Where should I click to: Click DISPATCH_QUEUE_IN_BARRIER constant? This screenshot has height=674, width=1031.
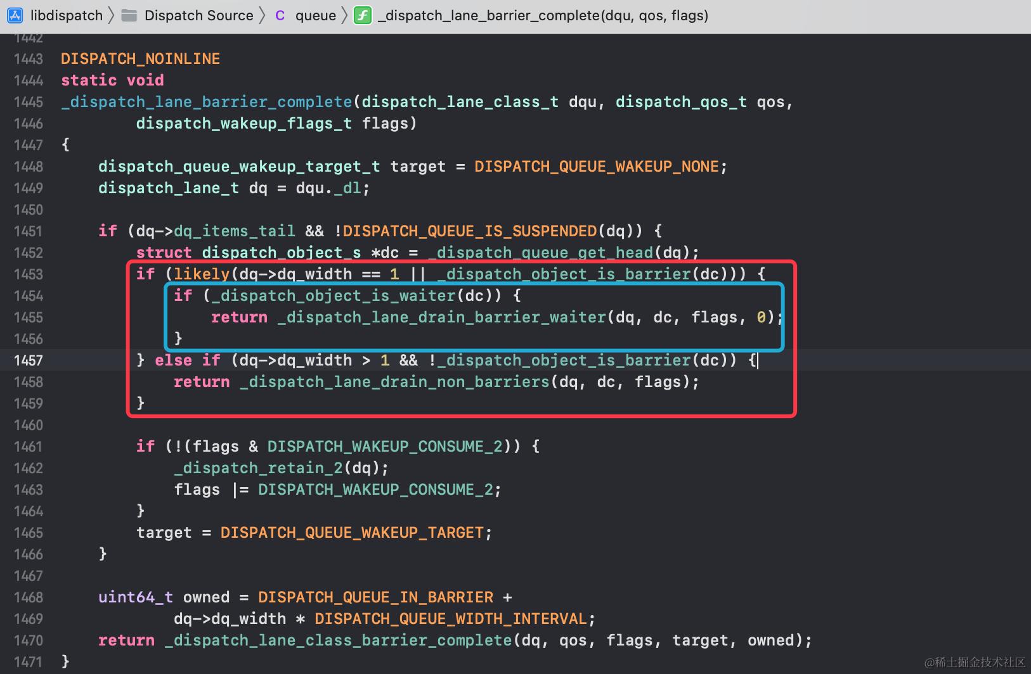point(375,597)
